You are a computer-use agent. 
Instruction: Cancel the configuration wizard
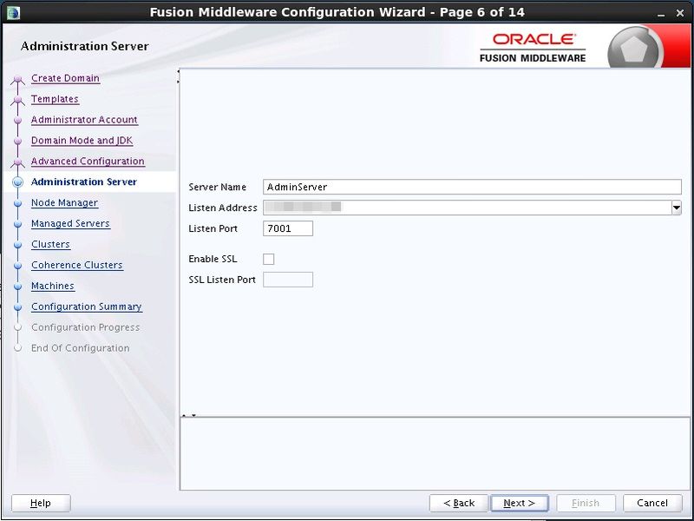click(x=652, y=503)
